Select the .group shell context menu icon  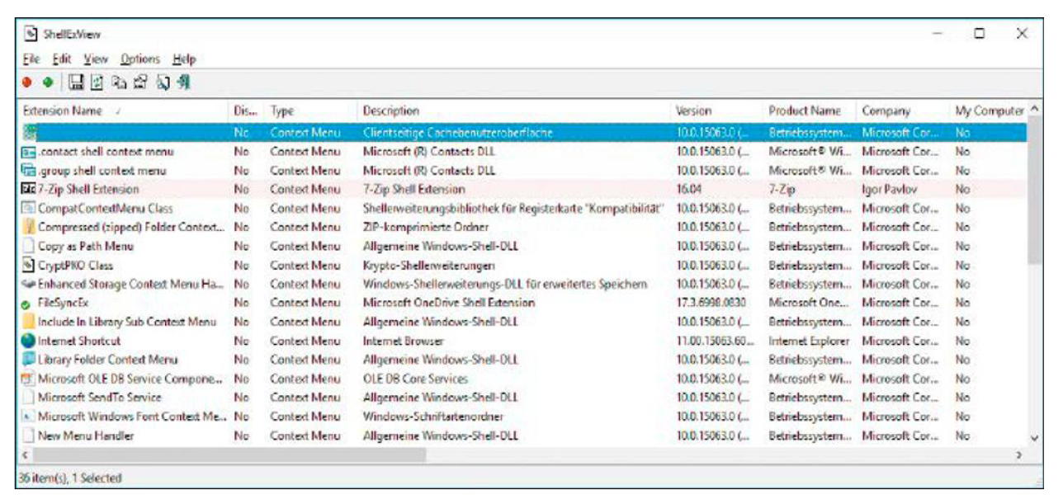click(29, 171)
